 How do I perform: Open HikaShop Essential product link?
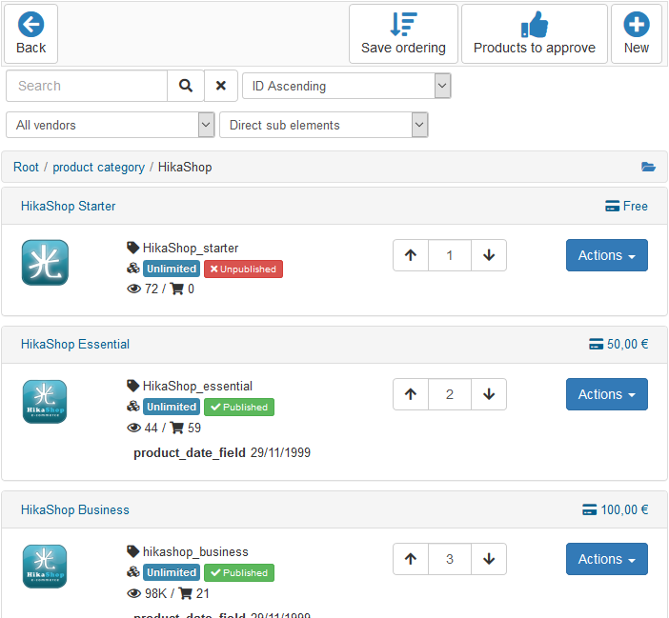pyautogui.click(x=75, y=344)
